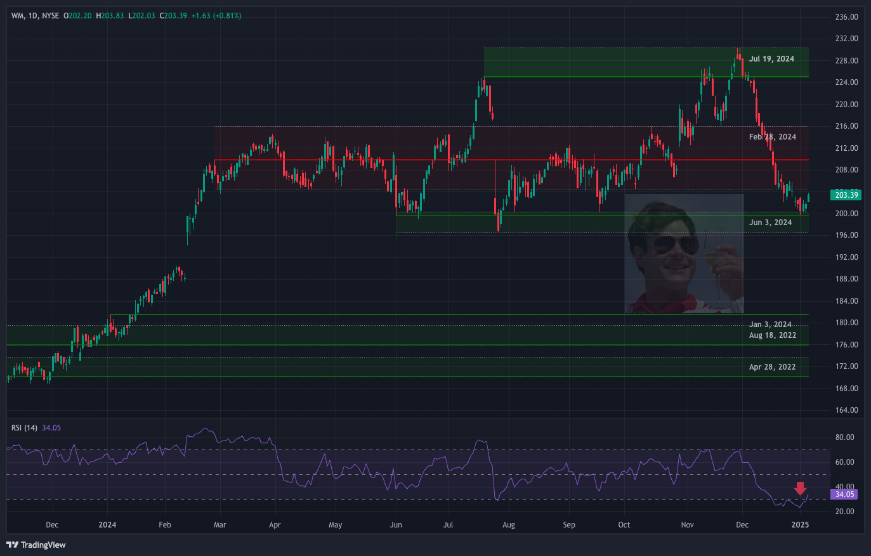The image size is (871, 556).
Task: Click the RSI 80.00 axis label
Action: coord(844,437)
